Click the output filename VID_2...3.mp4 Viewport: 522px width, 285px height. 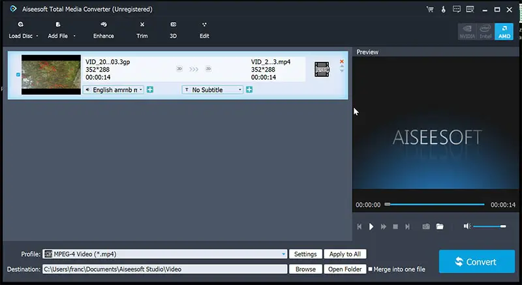[271, 62]
